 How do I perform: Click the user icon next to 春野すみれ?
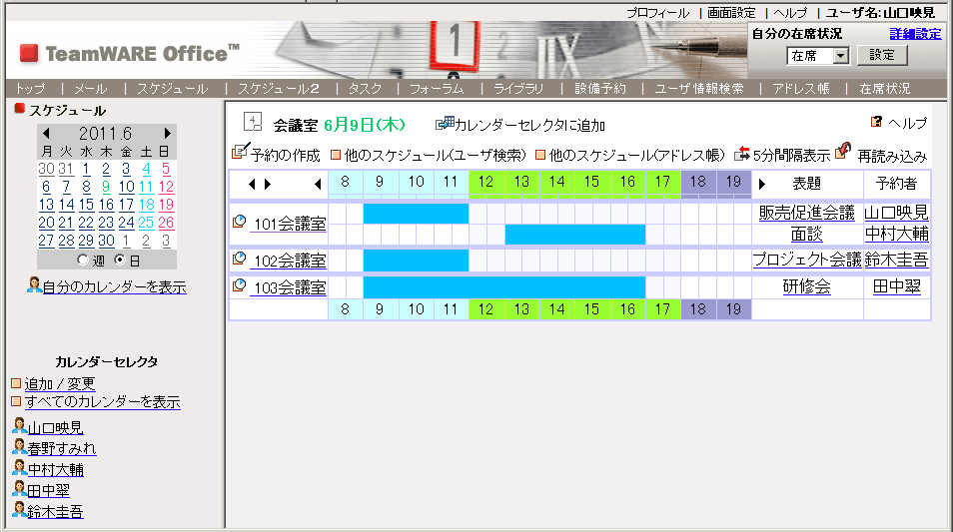pyautogui.click(x=19, y=448)
